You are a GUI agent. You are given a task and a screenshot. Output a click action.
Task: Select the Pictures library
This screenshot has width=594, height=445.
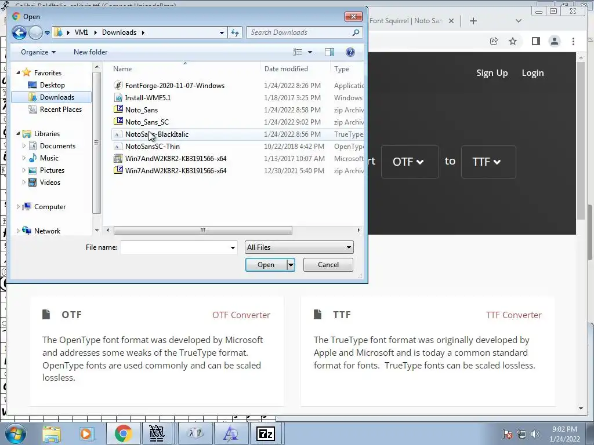click(x=52, y=170)
